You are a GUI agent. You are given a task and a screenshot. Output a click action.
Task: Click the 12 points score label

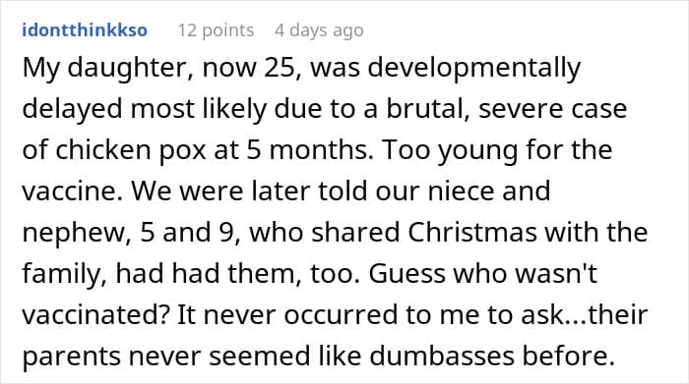[x=216, y=30]
